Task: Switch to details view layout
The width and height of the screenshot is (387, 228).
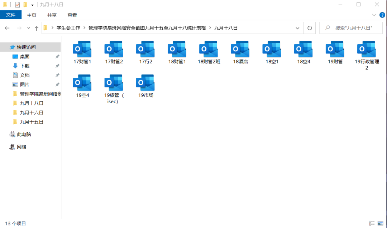Action: coord(372,223)
